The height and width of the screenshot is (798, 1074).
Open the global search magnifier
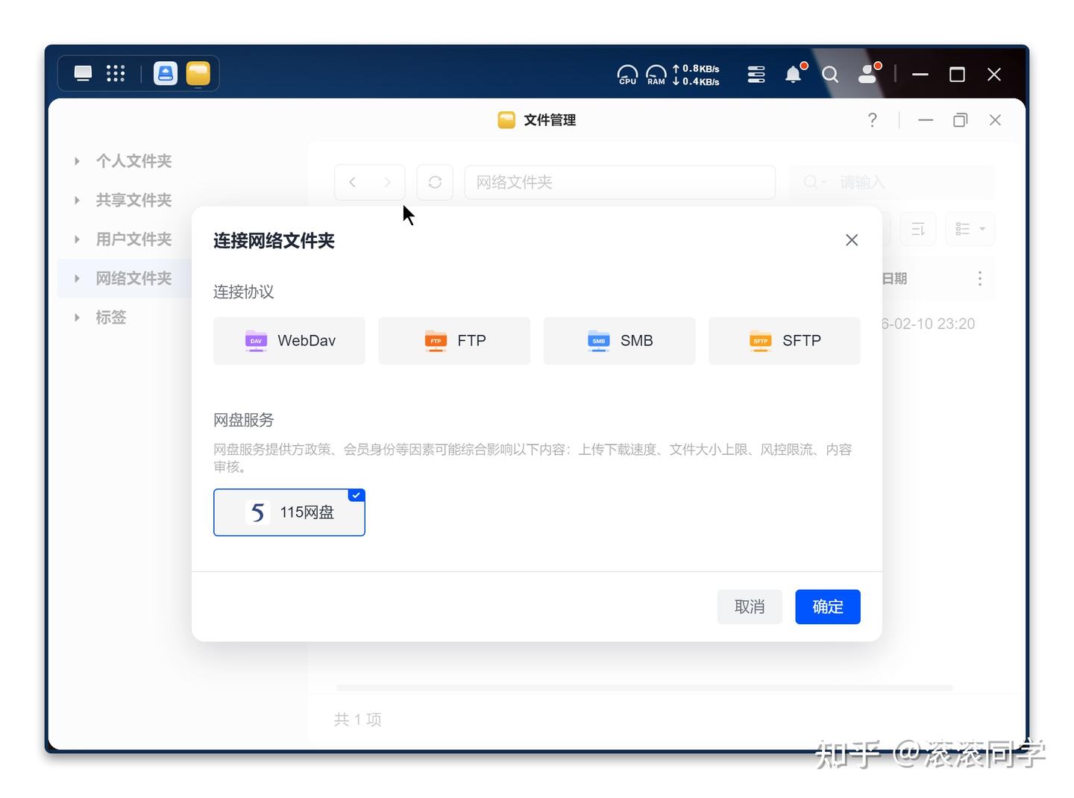(830, 74)
